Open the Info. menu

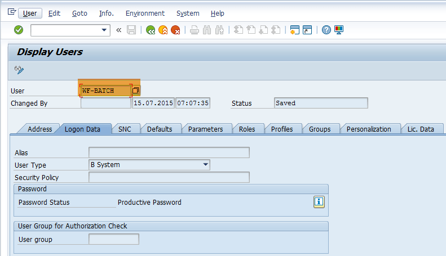click(107, 14)
